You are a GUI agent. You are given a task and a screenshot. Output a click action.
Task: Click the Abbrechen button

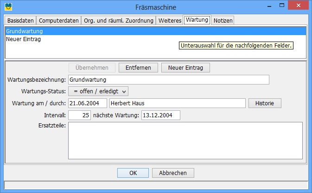(x=173, y=173)
